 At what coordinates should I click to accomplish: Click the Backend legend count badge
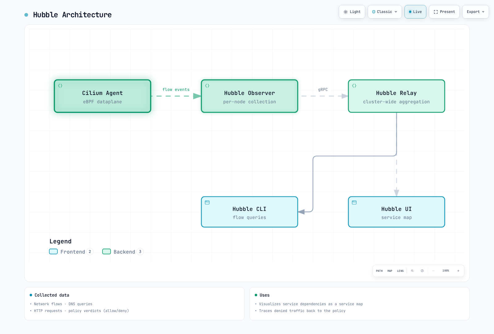tap(140, 252)
